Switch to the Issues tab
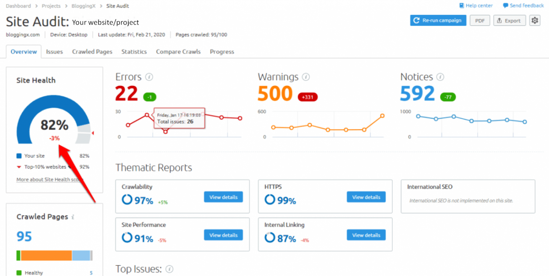Image resolution: width=549 pixels, height=276 pixels. [x=54, y=51]
